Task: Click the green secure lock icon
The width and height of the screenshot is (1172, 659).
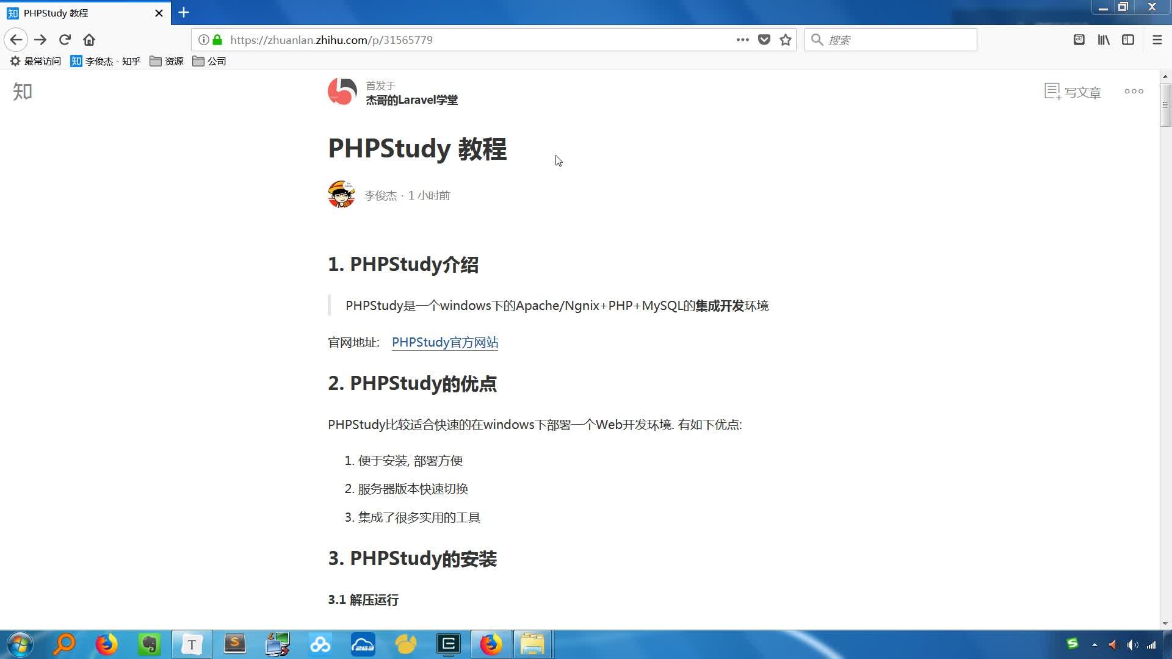Action: click(x=217, y=40)
